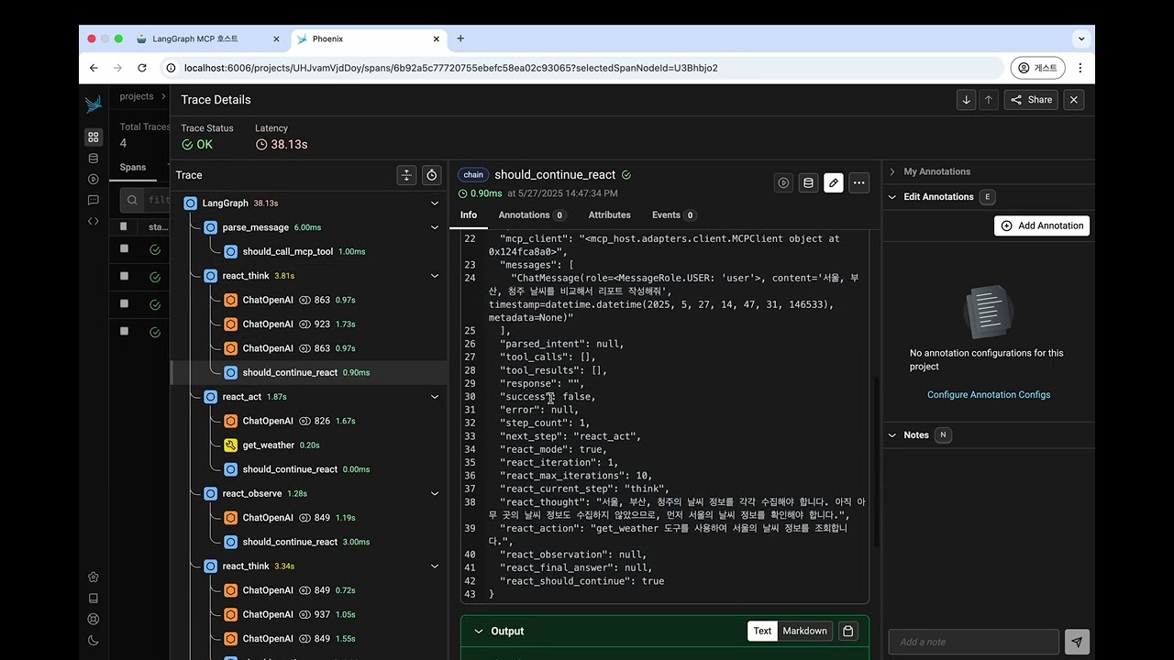Viewport: 1174px width, 660px height.
Task: Send the note with paper-plane button
Action: 1077,642
